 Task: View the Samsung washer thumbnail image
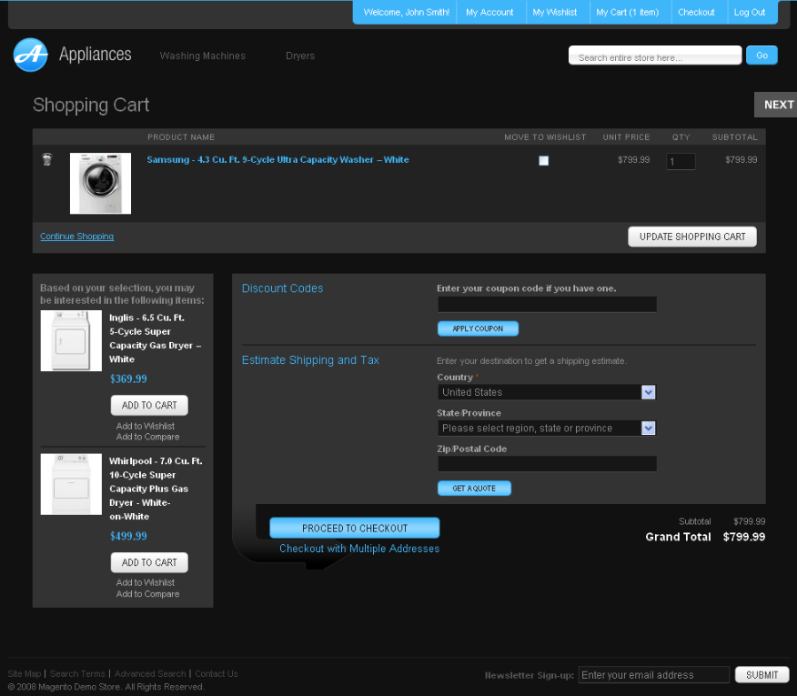tap(100, 183)
